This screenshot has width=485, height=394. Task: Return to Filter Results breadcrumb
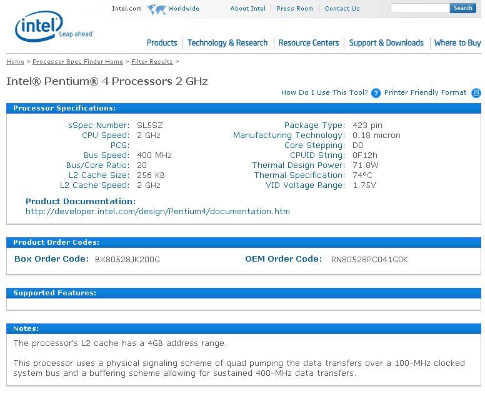(x=152, y=62)
